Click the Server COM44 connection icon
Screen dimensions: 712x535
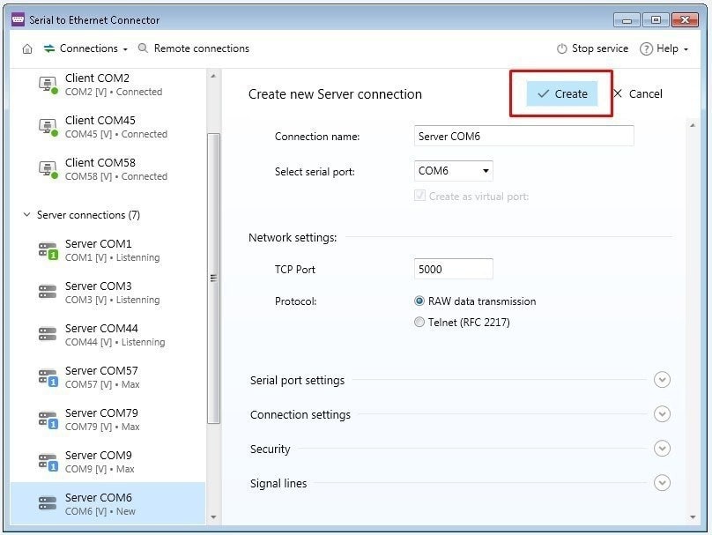click(48, 335)
